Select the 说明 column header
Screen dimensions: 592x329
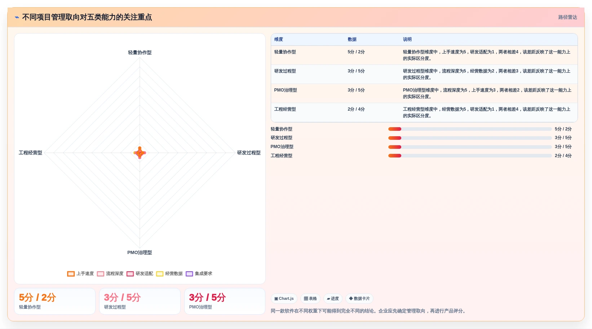pyautogui.click(x=407, y=39)
